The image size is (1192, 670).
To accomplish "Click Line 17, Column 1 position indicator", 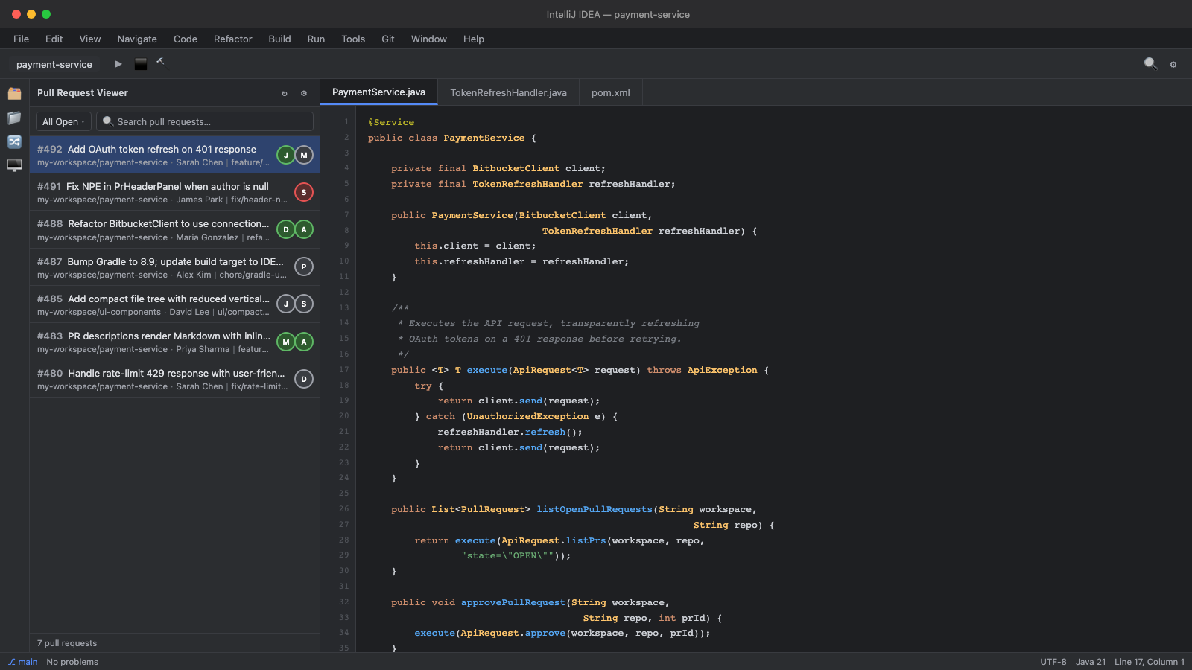I will [1150, 662].
